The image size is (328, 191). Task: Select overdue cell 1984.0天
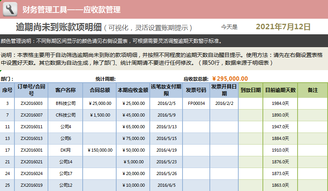[280, 103]
